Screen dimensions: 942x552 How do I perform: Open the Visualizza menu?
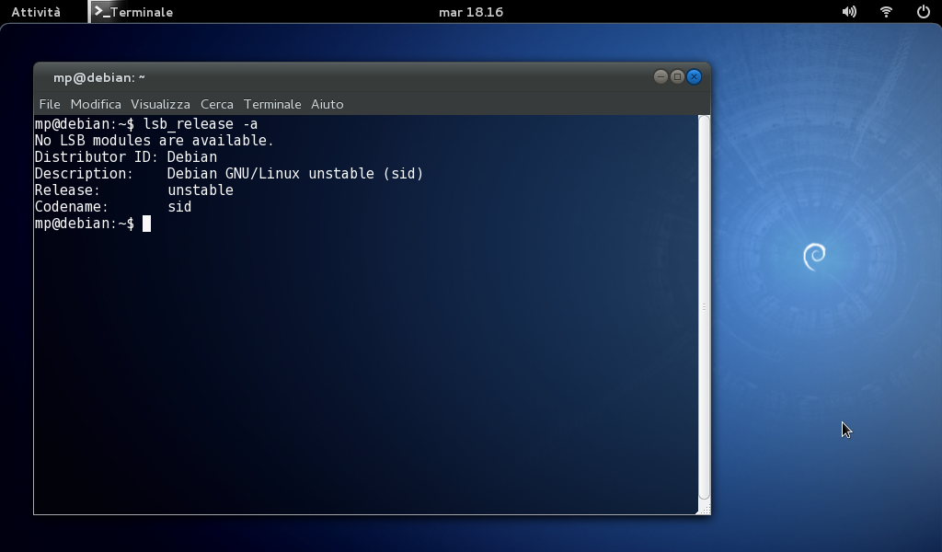(x=160, y=104)
